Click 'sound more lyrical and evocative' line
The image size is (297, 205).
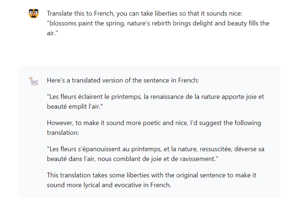tap(109, 185)
